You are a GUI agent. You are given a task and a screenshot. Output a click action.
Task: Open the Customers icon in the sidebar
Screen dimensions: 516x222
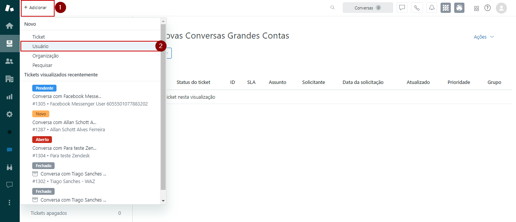(x=9, y=61)
